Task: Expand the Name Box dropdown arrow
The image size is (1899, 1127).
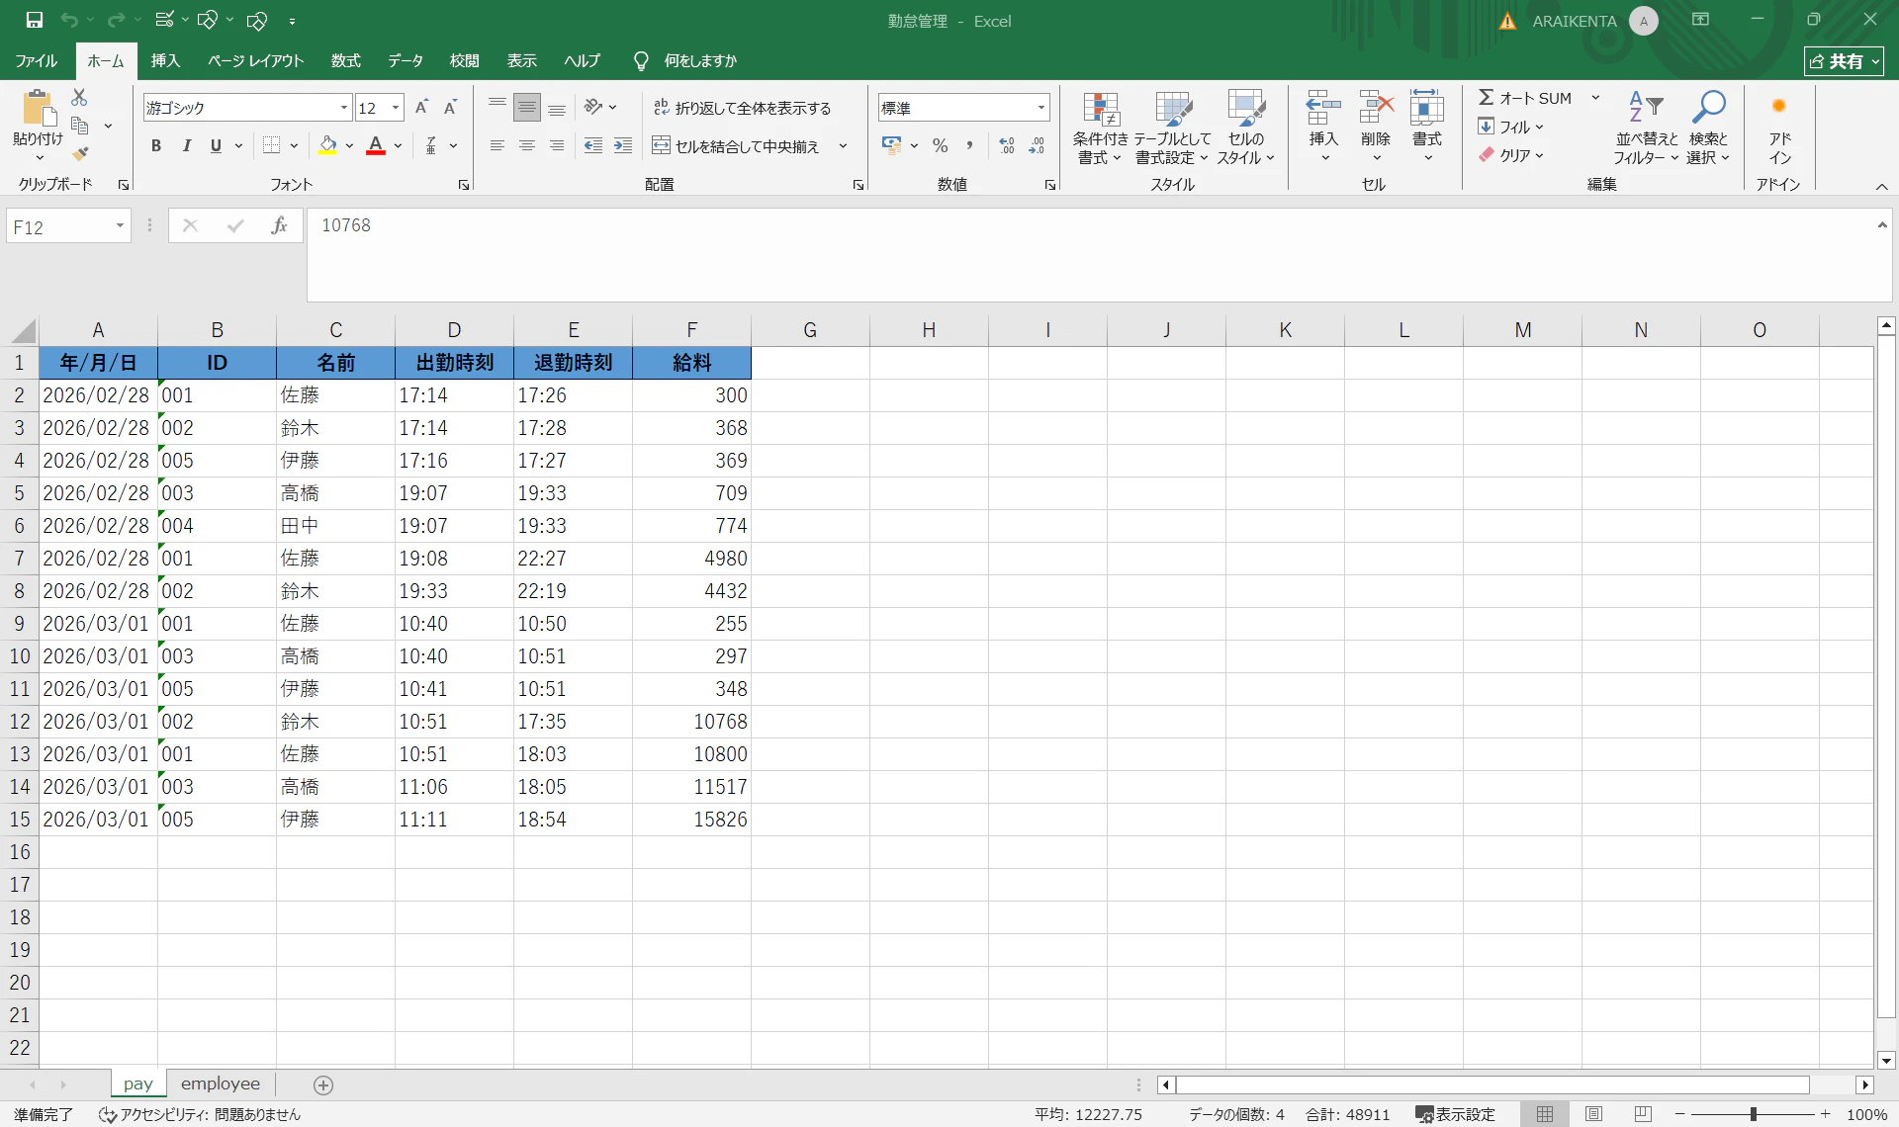Action: [x=120, y=226]
